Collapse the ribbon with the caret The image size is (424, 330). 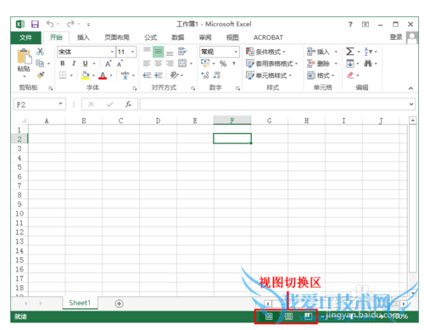410,88
